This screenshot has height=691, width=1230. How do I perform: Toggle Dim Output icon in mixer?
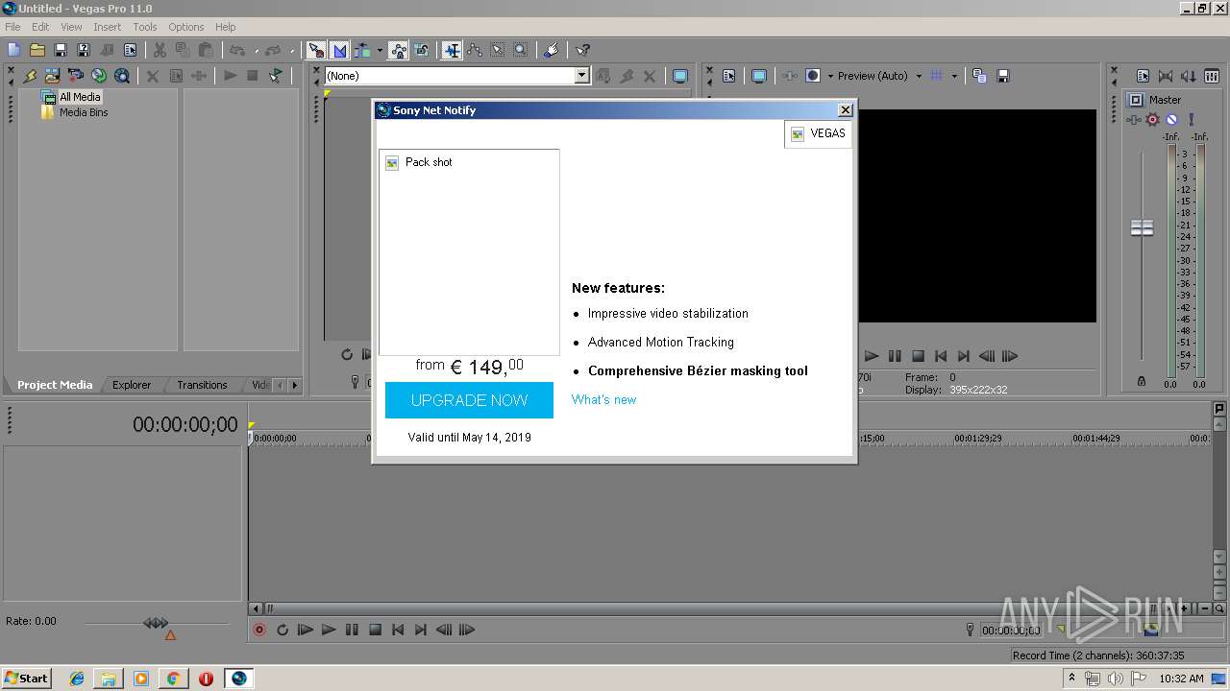point(1190,76)
